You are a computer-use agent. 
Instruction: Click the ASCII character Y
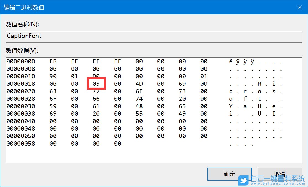[x=231, y=106]
